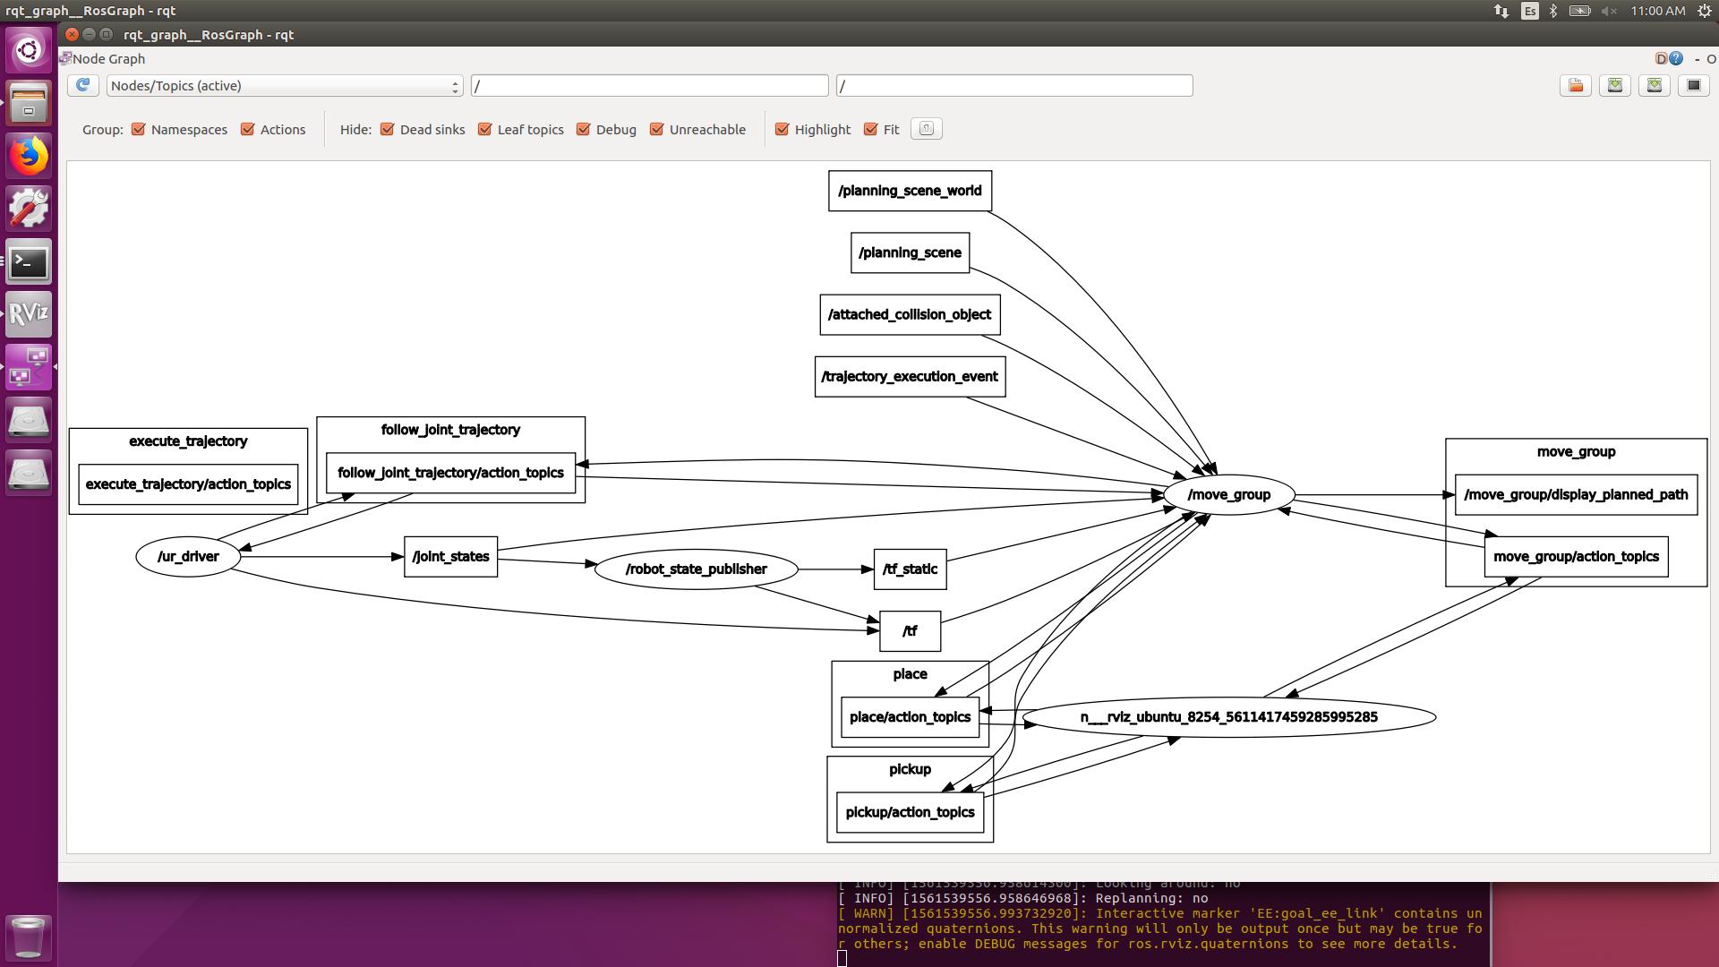
Task: Select /ur_driver node in graph
Action: [188, 556]
